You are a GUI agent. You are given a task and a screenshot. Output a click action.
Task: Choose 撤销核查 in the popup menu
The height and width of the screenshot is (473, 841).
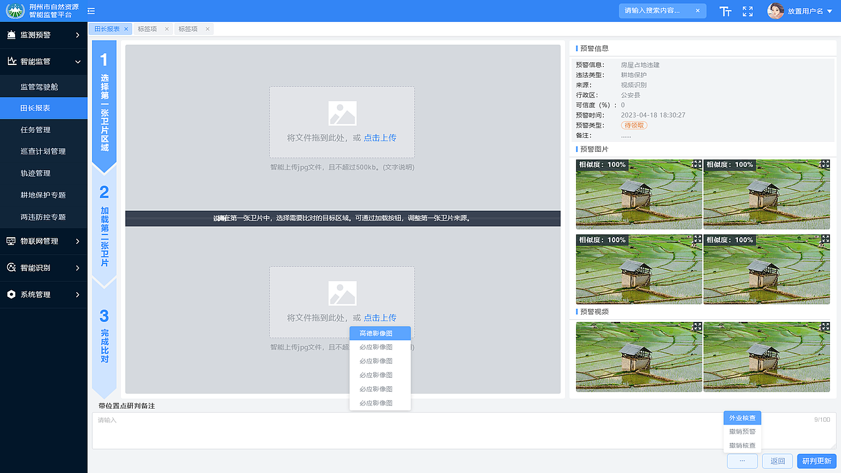tap(742, 445)
